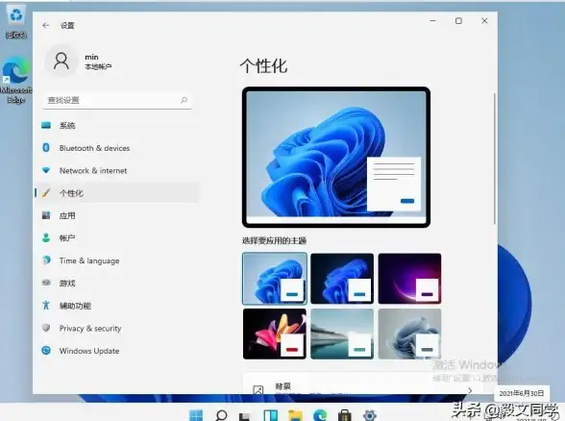This screenshot has width=565, height=421.
Task: Open the 帐户 settings category
Action: (x=117, y=238)
